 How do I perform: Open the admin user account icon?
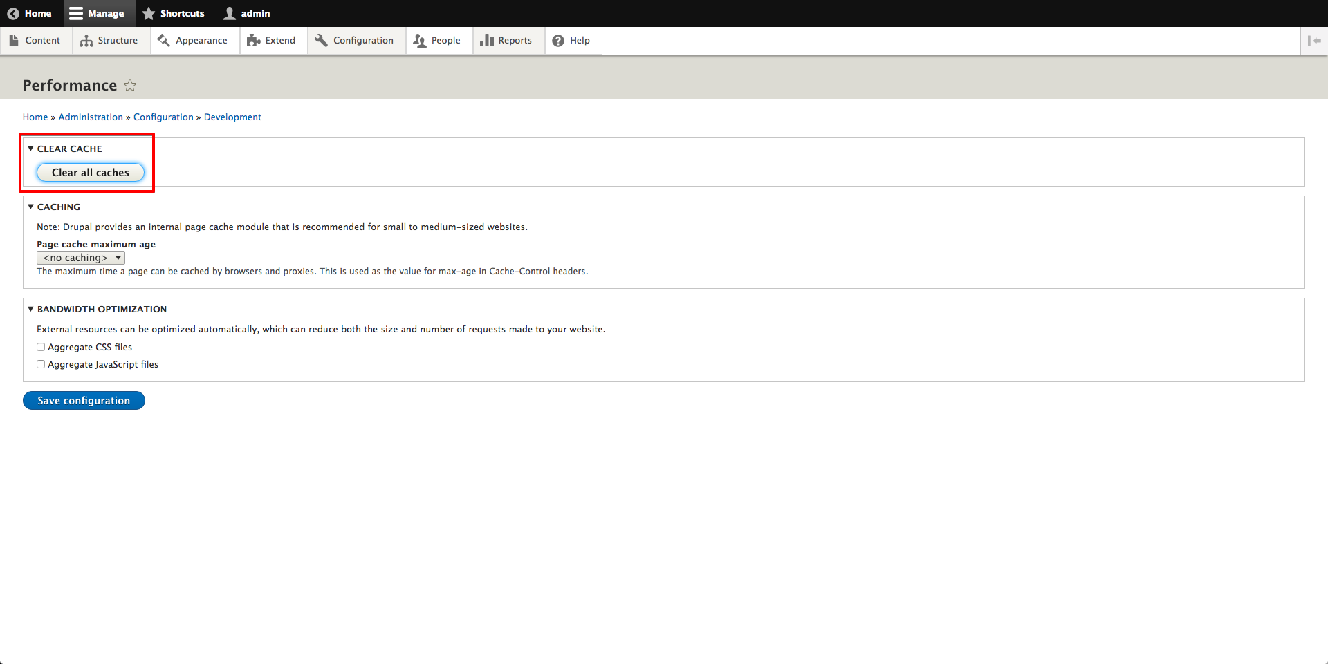click(230, 13)
